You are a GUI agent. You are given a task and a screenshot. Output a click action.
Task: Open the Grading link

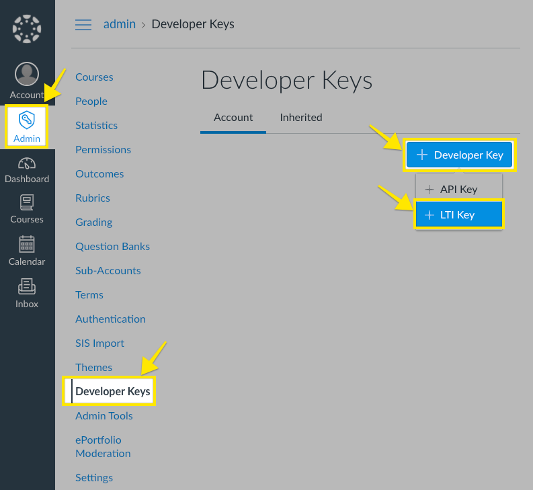tap(94, 222)
